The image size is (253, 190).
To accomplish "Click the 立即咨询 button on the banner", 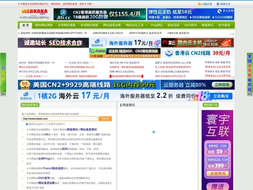I will click(x=222, y=85).
